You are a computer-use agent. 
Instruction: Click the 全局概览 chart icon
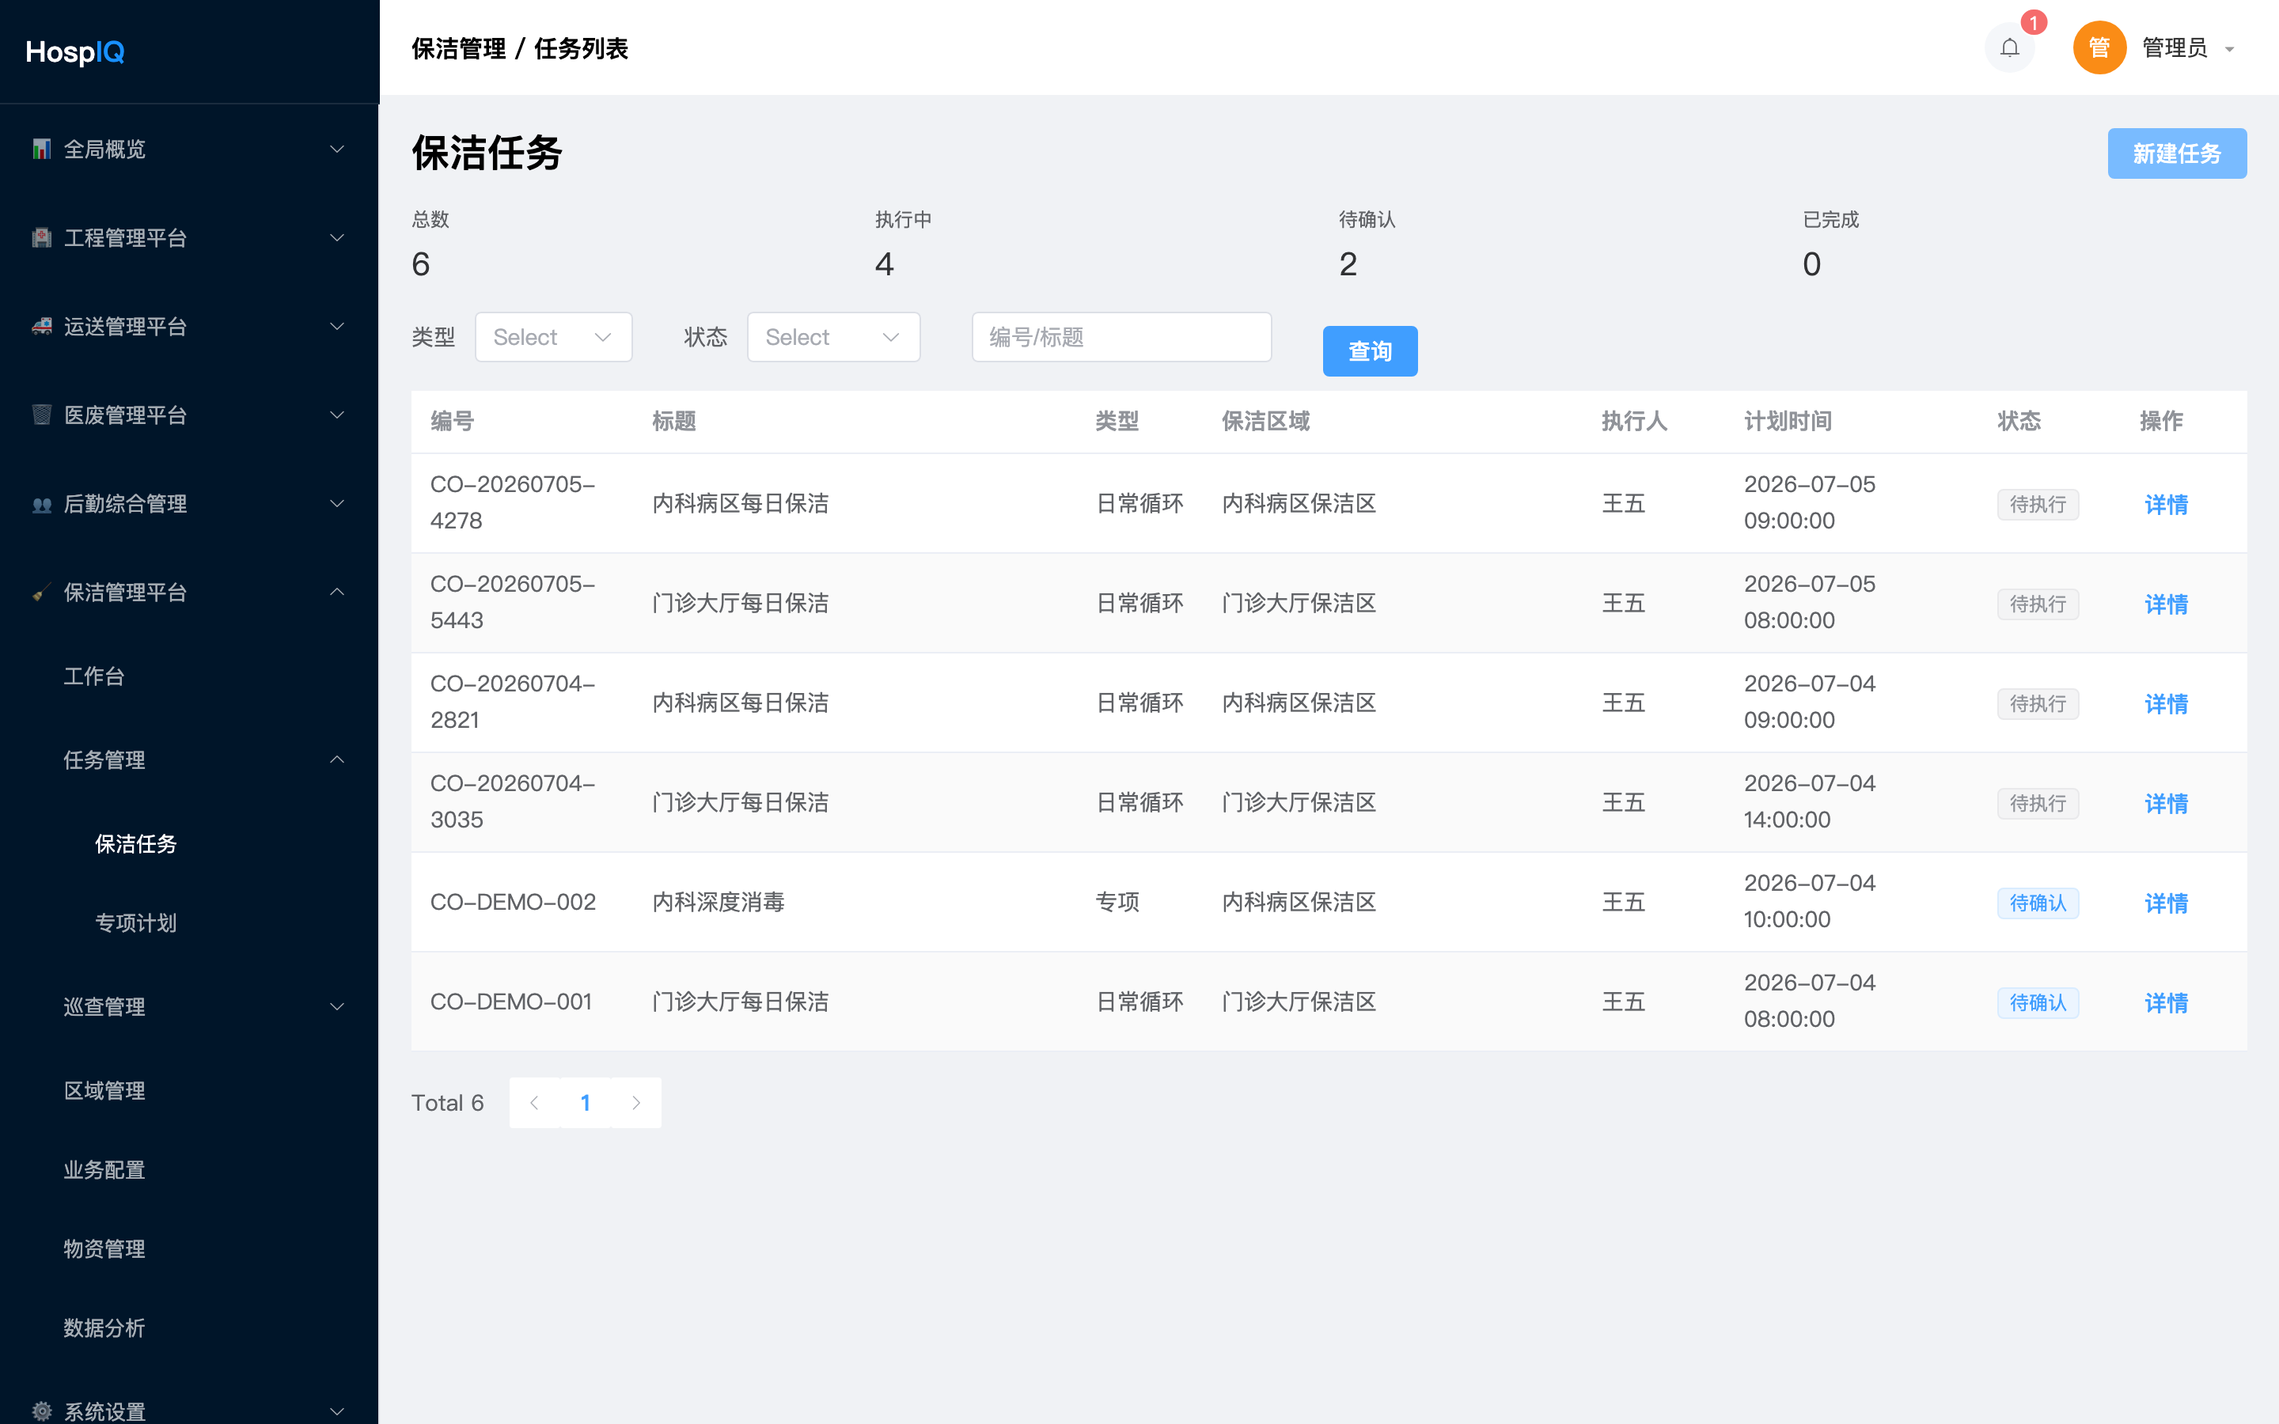(x=41, y=149)
